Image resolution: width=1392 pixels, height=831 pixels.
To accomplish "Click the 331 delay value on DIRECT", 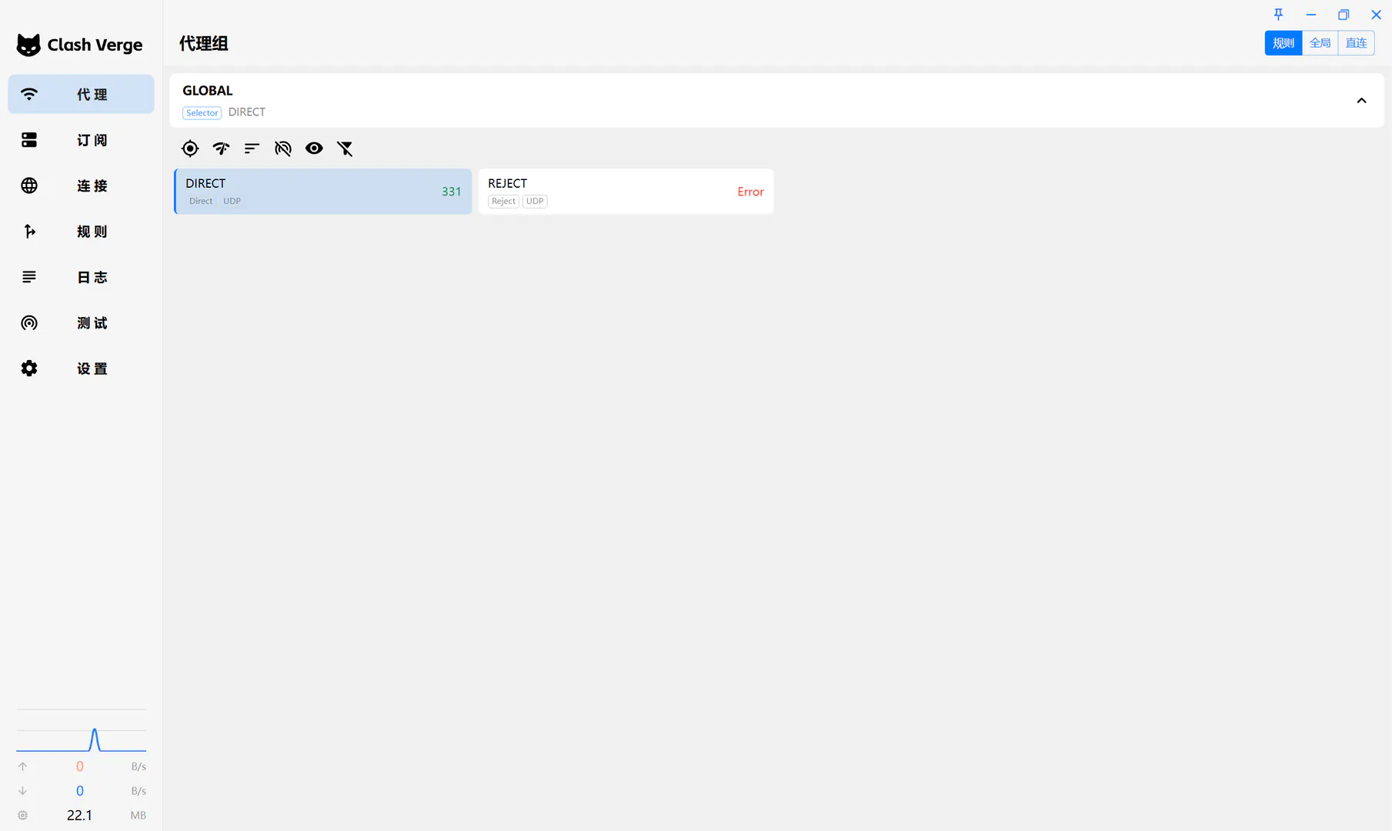I will pos(451,192).
